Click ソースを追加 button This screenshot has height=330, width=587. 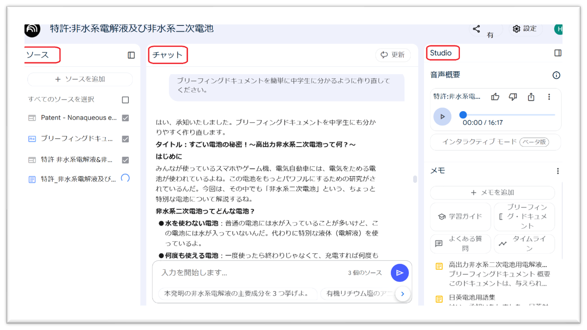tap(80, 79)
